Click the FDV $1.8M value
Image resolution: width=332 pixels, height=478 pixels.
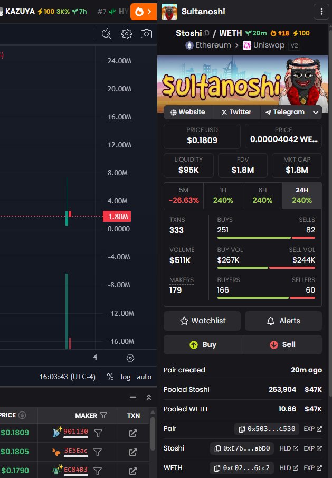243,170
